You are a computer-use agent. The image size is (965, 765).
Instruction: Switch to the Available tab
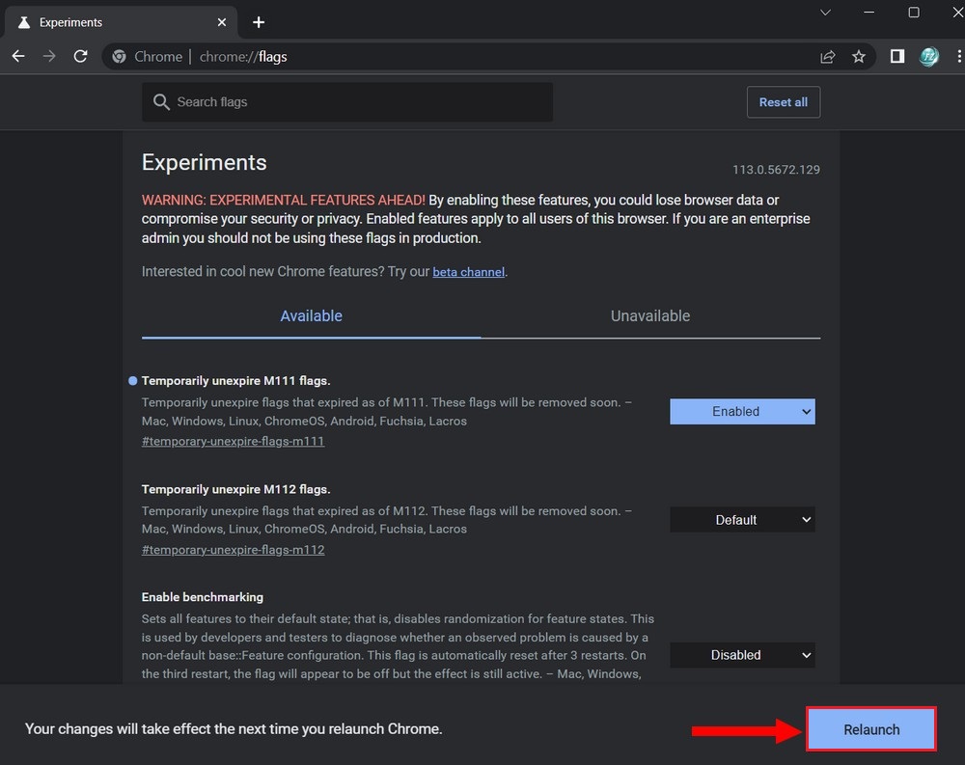tap(312, 315)
